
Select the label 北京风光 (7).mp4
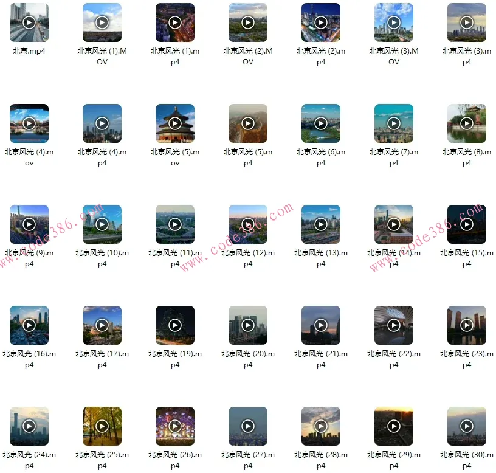[x=394, y=157]
